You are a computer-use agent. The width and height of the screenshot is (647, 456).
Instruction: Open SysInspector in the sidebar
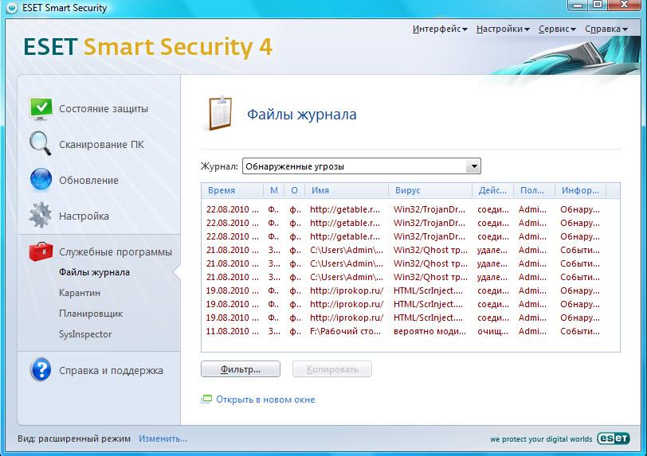tap(85, 334)
